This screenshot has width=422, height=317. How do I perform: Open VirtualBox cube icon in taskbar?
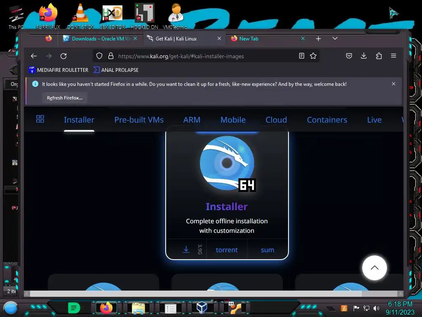tap(202, 308)
